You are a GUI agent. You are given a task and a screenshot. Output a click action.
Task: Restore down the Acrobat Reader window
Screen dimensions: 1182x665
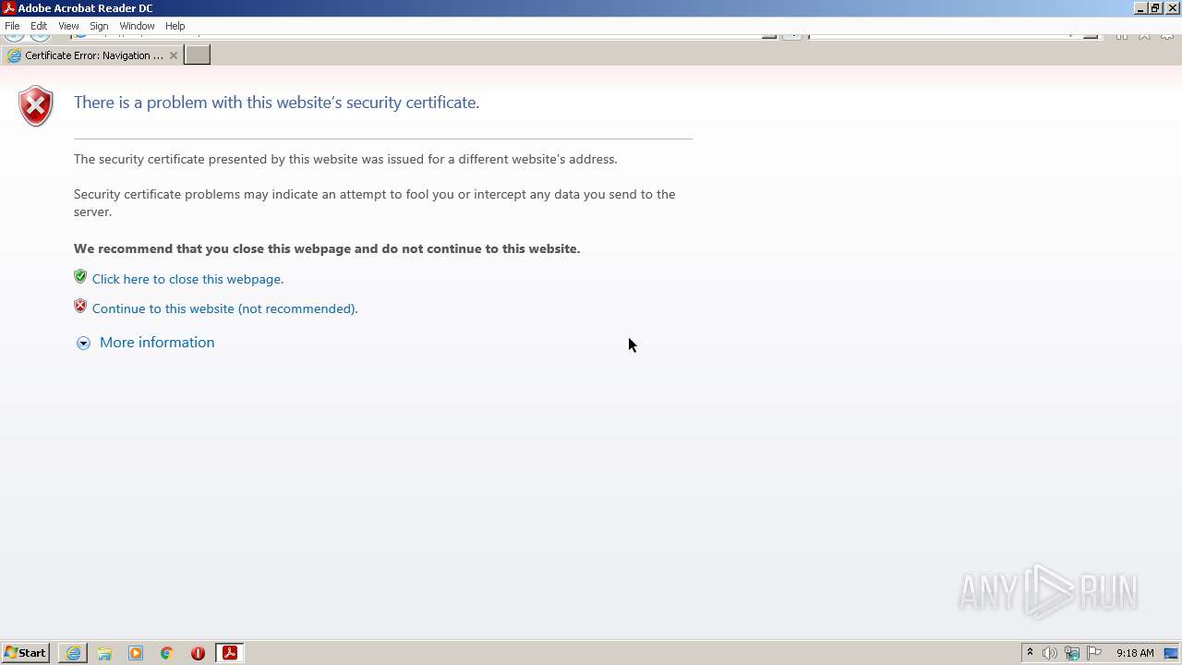(x=1155, y=8)
